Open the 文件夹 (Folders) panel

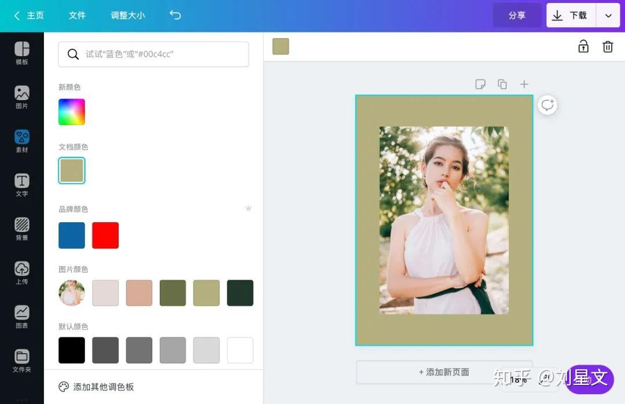pos(21,359)
